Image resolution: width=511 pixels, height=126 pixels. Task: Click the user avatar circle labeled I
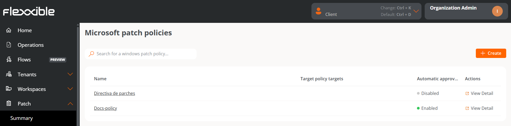click(497, 11)
